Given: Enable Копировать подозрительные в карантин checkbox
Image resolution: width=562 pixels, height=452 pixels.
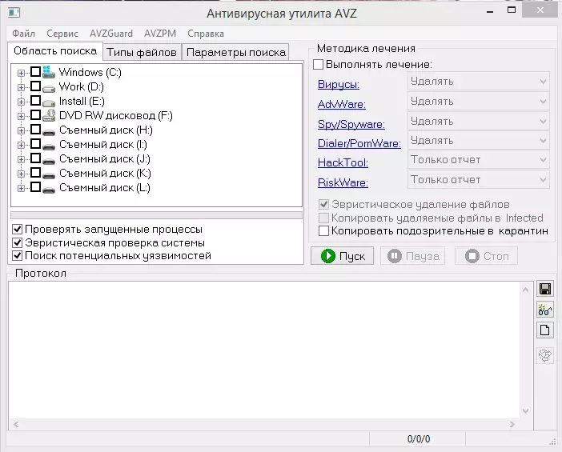Looking at the screenshot, I should tap(323, 231).
